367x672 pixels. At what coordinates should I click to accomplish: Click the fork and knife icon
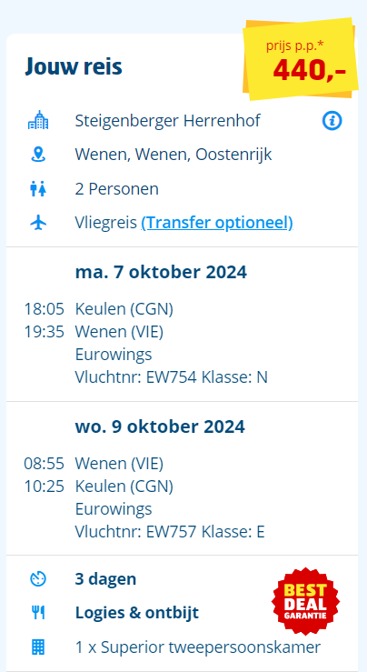point(38,613)
